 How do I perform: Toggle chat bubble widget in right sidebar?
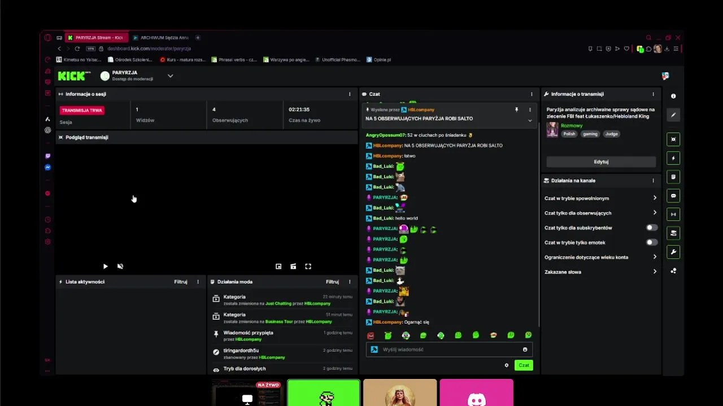click(673, 196)
